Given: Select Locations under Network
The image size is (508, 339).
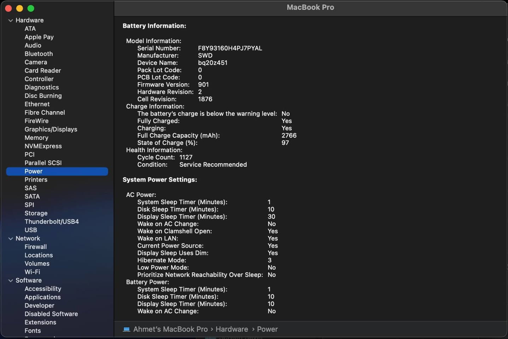Looking at the screenshot, I should 39,255.
